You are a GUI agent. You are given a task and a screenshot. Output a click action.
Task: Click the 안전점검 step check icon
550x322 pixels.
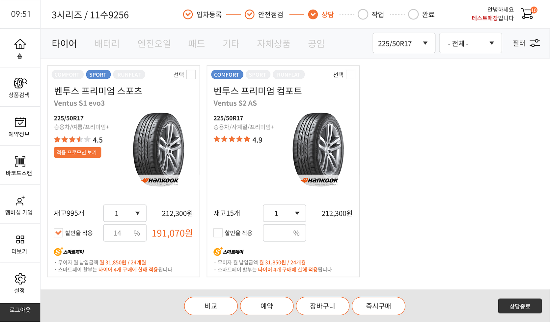[x=250, y=14]
